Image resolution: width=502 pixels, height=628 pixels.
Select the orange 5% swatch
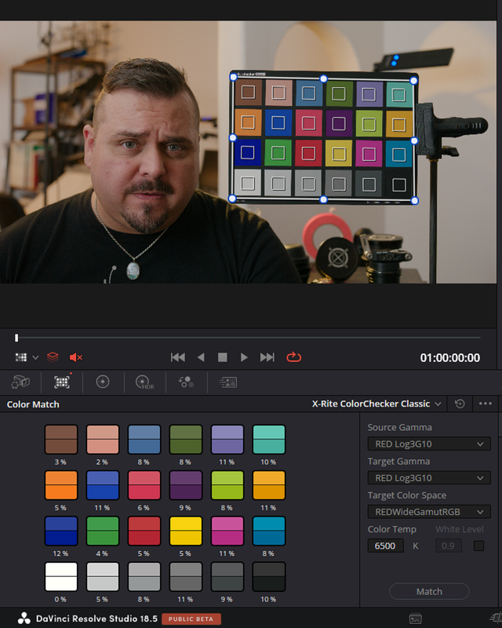coord(61,485)
